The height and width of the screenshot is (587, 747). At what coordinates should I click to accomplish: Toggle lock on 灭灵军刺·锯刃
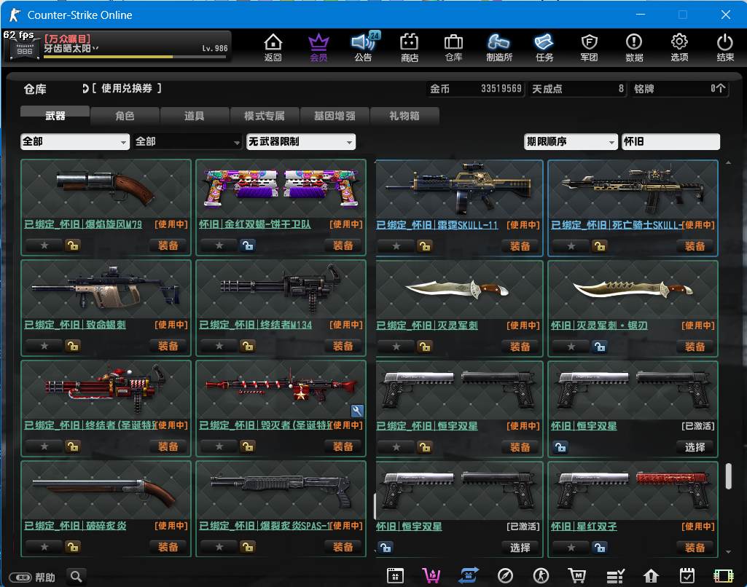click(x=600, y=347)
